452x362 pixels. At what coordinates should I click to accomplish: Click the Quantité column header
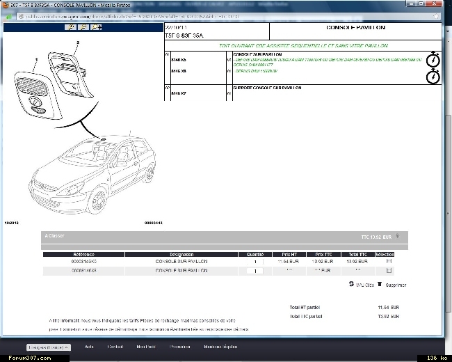(255, 254)
